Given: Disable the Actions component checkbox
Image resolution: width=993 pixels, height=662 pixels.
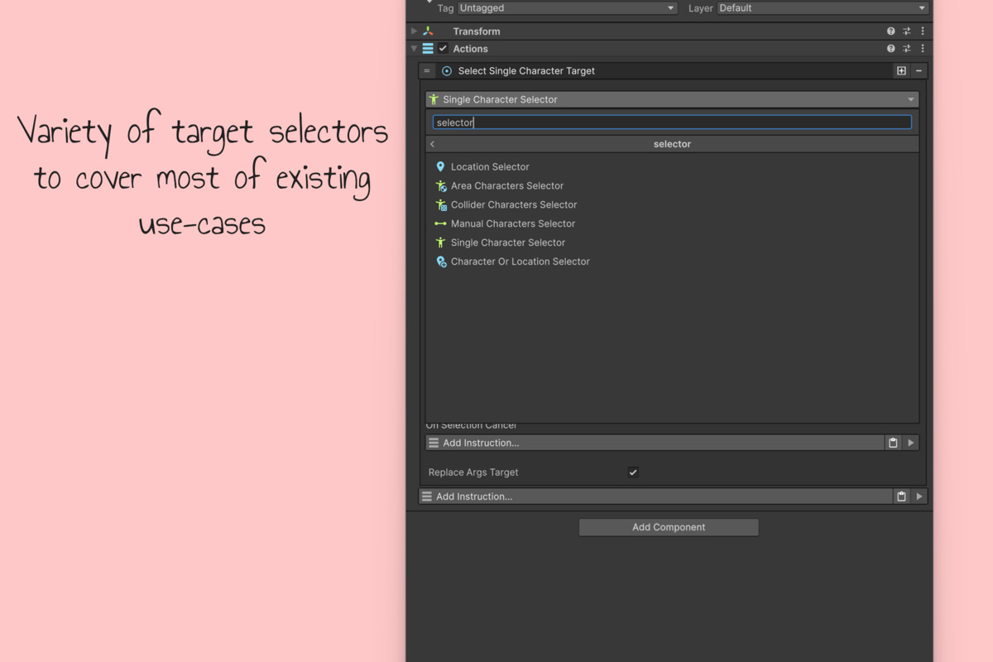Looking at the screenshot, I should coord(441,48).
